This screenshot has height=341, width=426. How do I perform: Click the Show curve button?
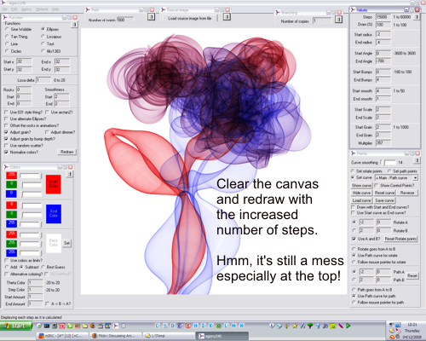361,185
